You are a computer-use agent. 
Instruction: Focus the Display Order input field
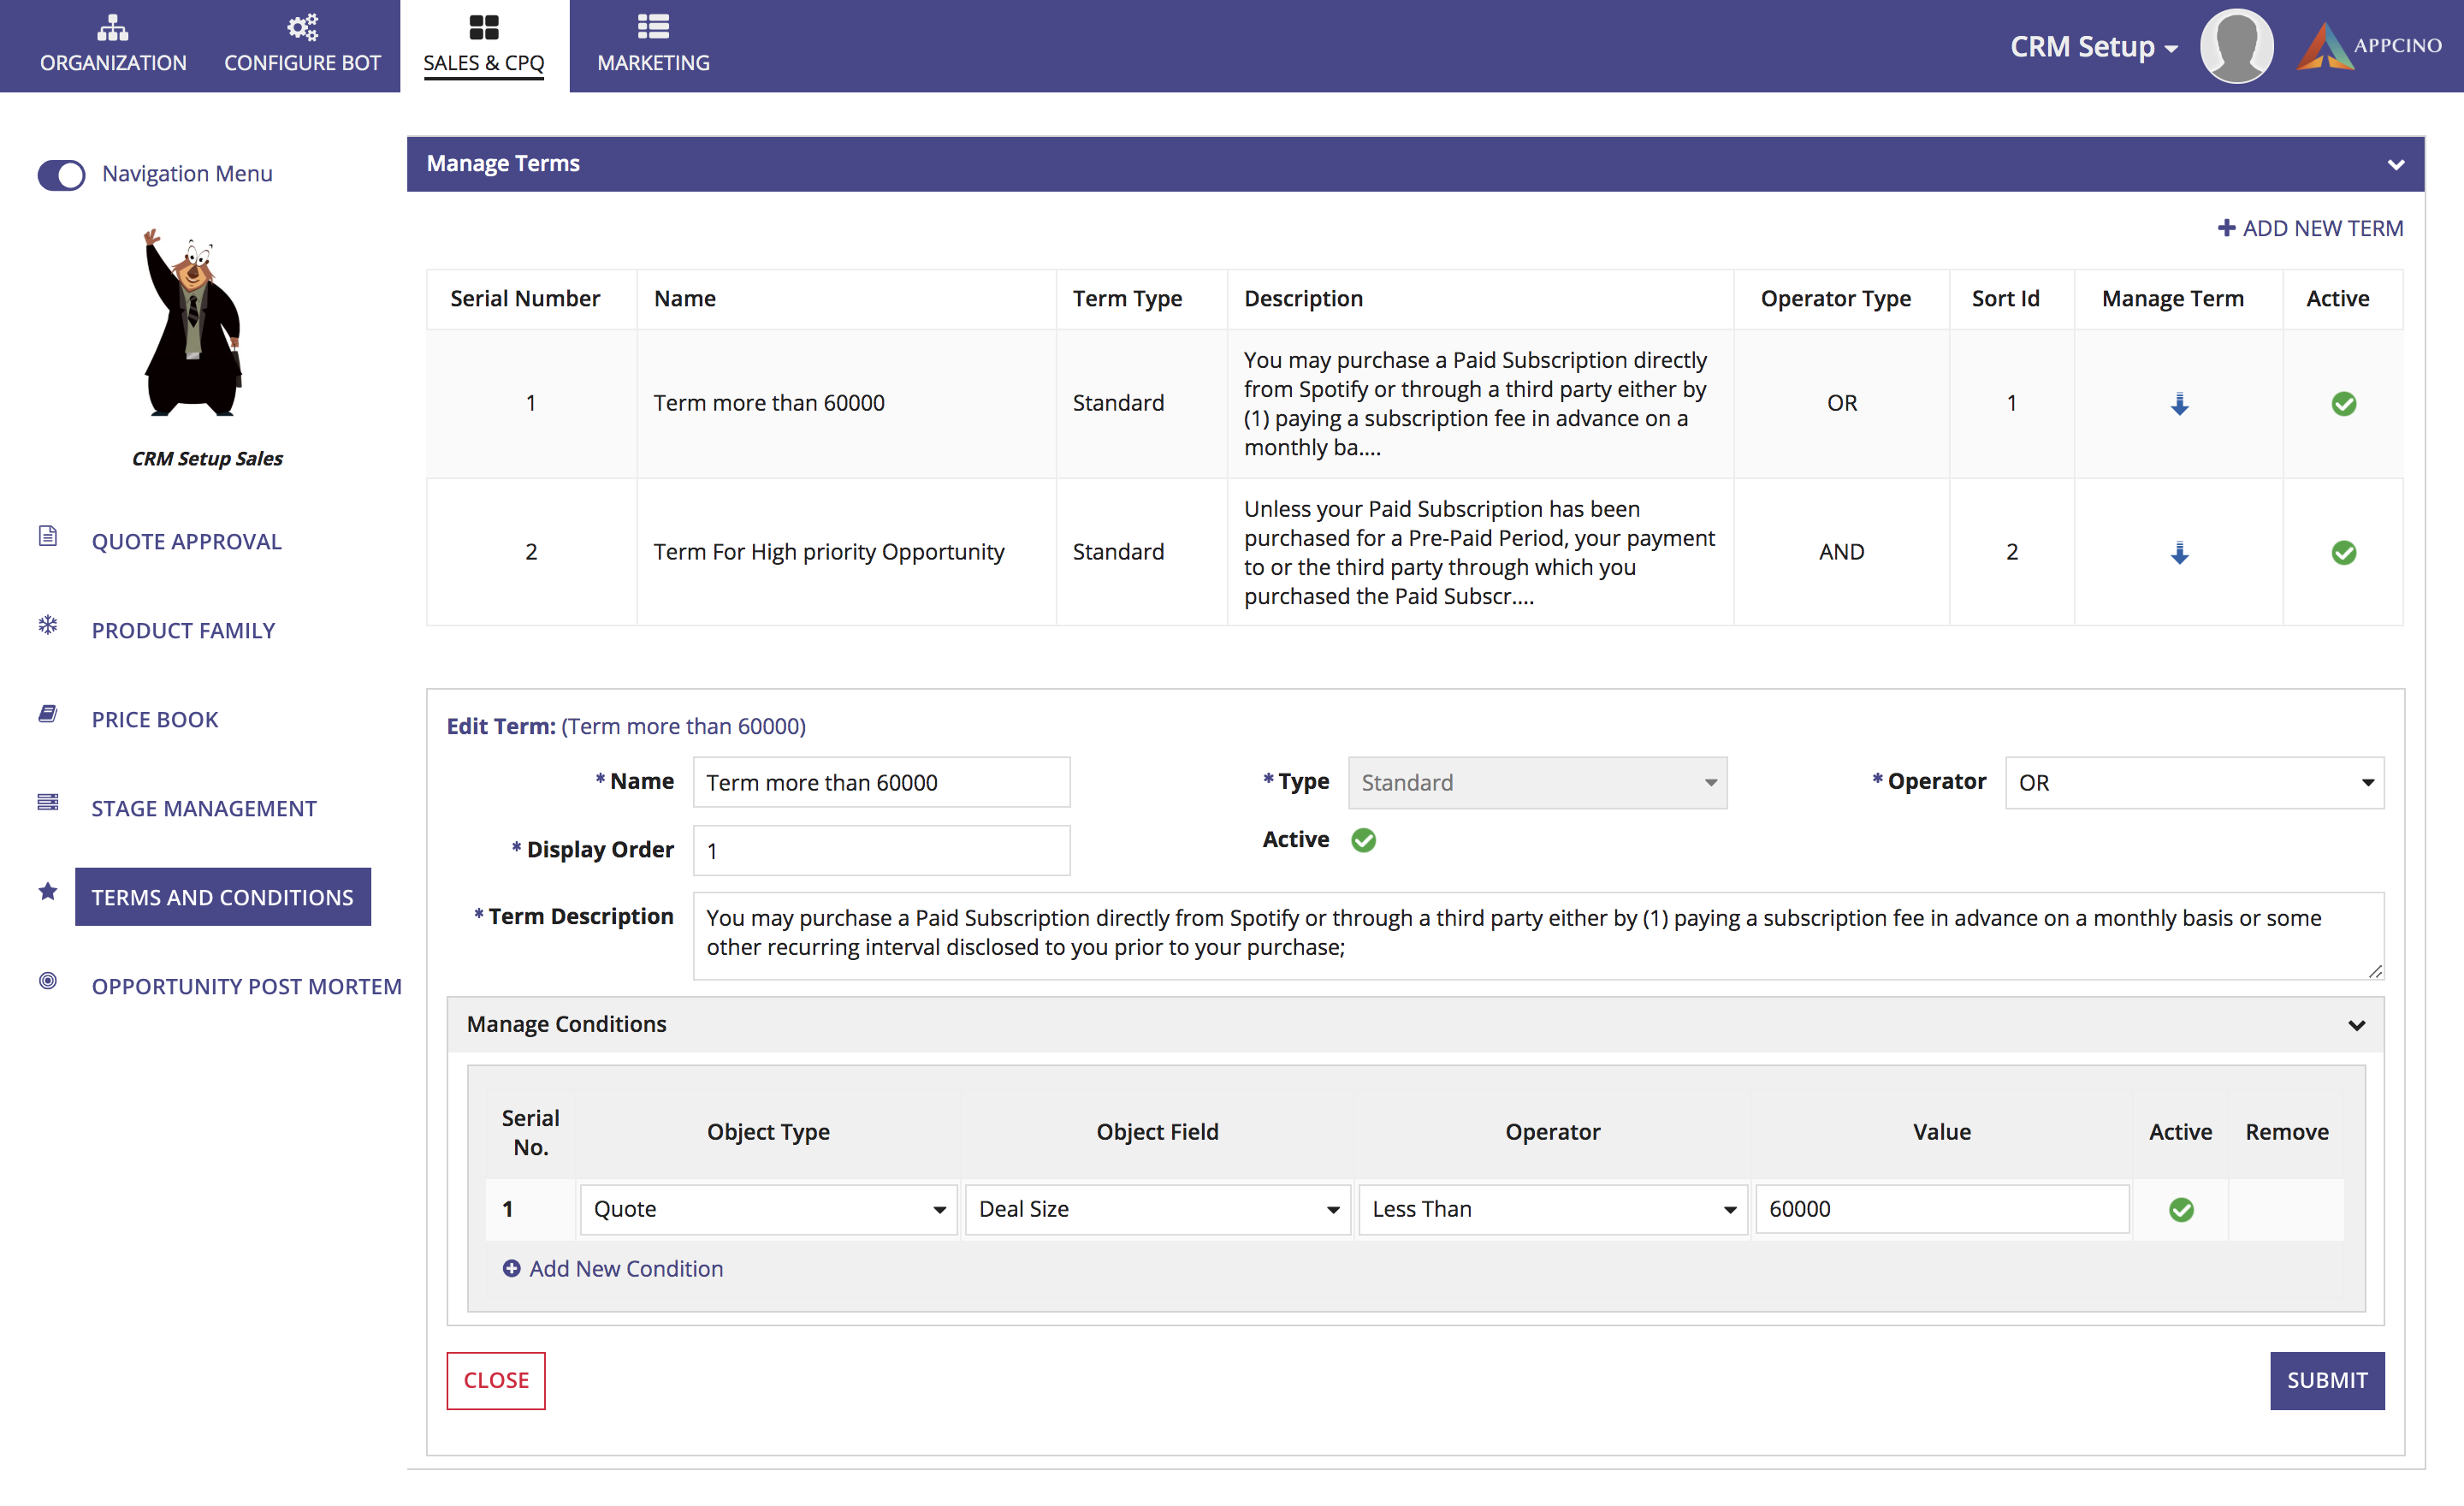tap(881, 850)
